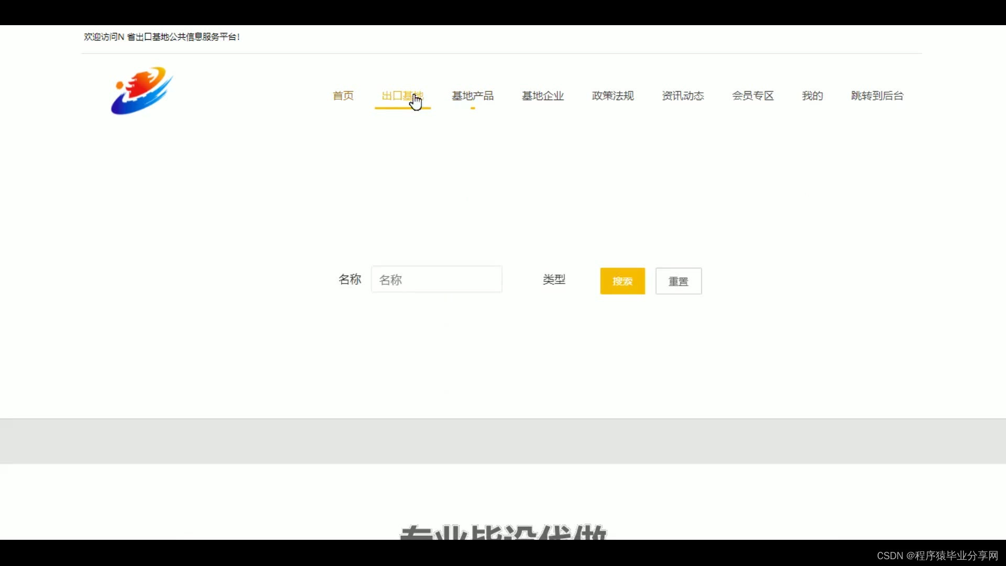This screenshot has width=1006, height=566.
Task: Click the 我的 menu item
Action: coord(812,96)
